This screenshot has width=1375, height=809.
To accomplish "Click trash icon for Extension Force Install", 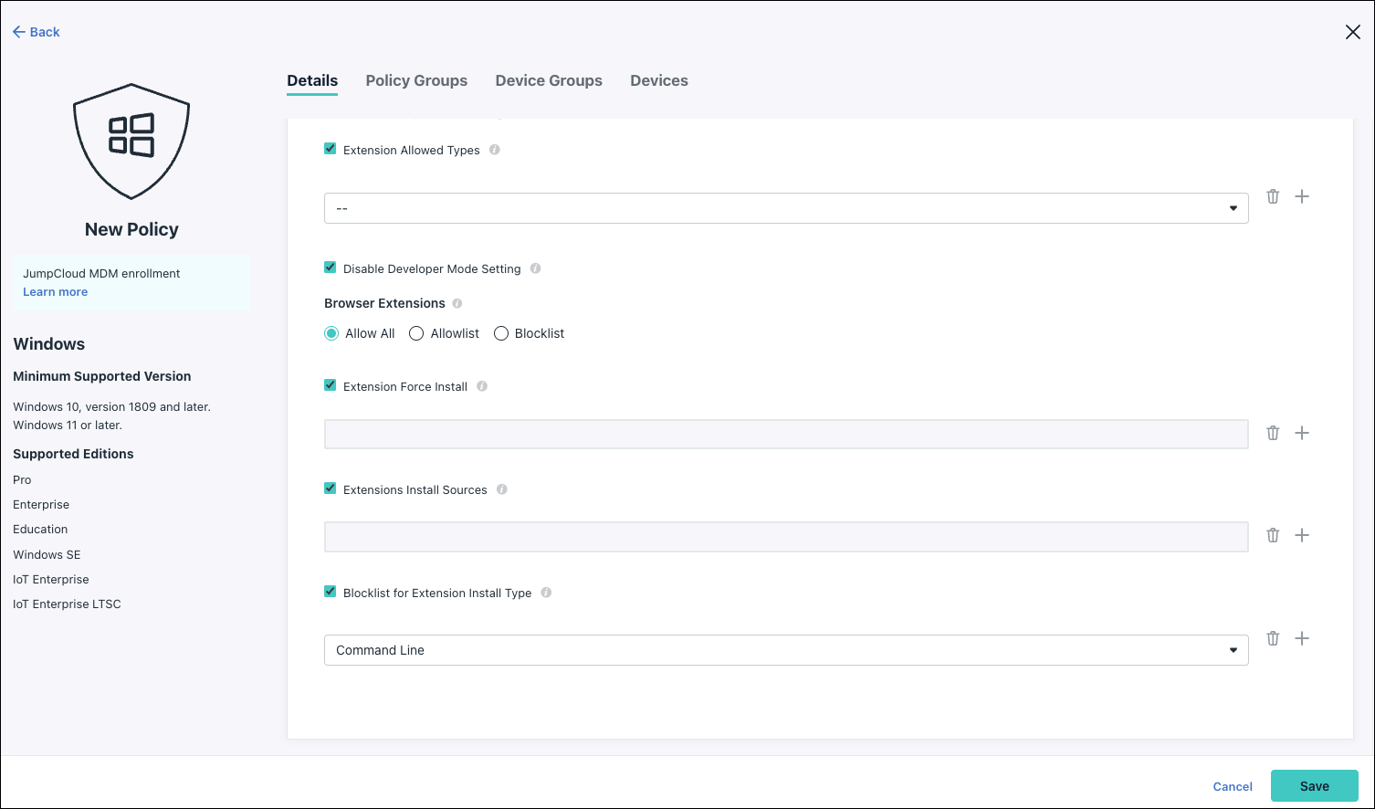I will pos(1273,433).
